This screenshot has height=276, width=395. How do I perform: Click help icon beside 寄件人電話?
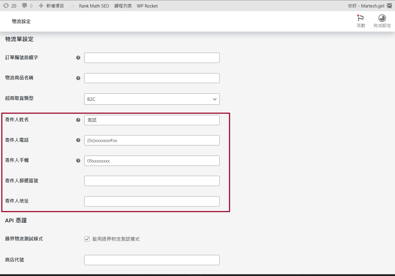tap(78, 140)
